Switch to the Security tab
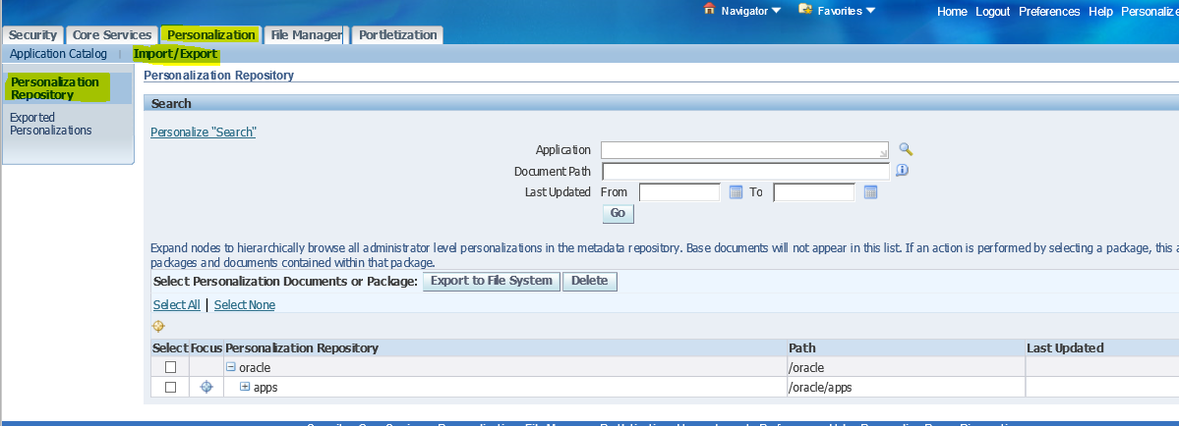Viewport: 1179px width, 426px height. tap(33, 35)
